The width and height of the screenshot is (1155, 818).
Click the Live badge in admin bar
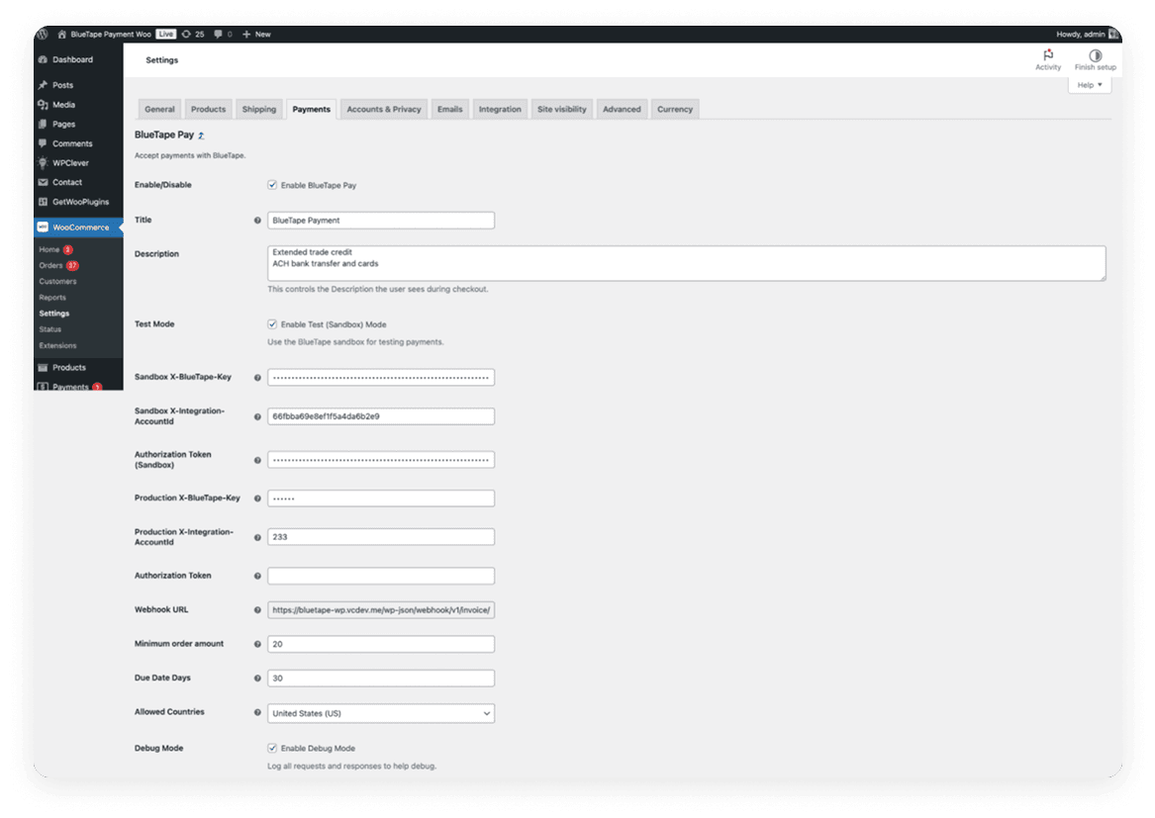point(165,34)
